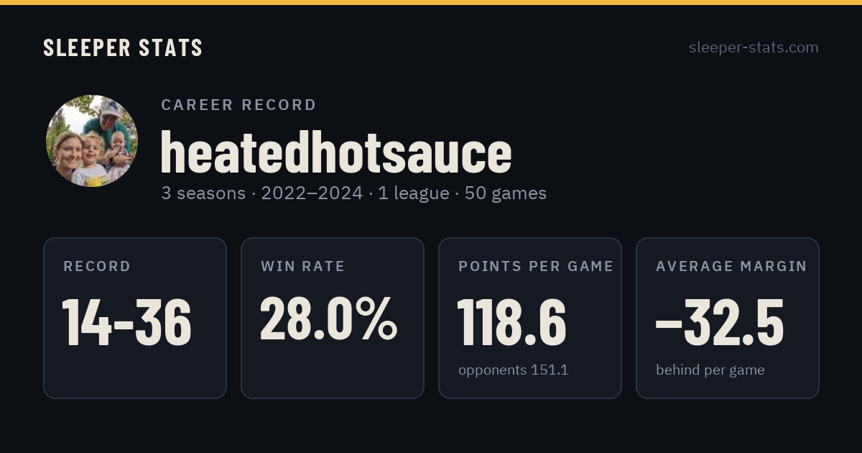The width and height of the screenshot is (862, 453).
Task: Select the heatedhotsauce username heading
Action: point(335,152)
